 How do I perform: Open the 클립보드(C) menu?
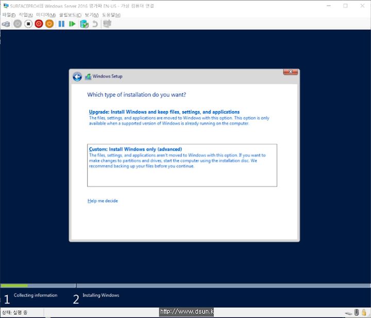click(70, 15)
